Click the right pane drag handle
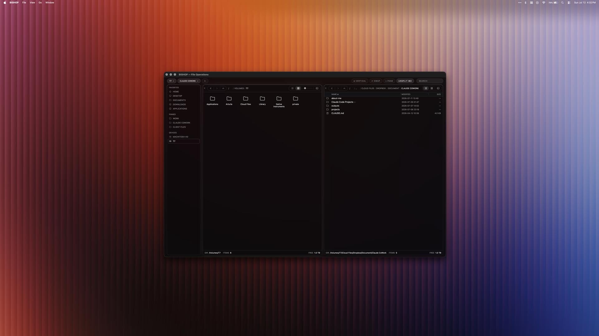The width and height of the screenshot is (599, 336). point(326,88)
